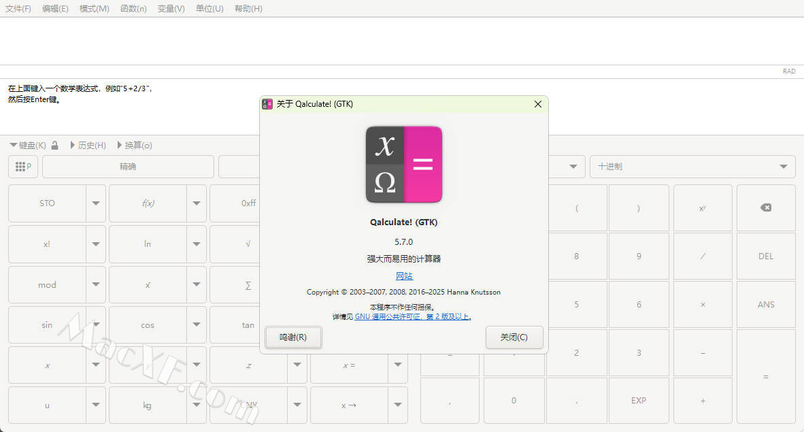Open dropdown arrow next to STO

coord(96,203)
